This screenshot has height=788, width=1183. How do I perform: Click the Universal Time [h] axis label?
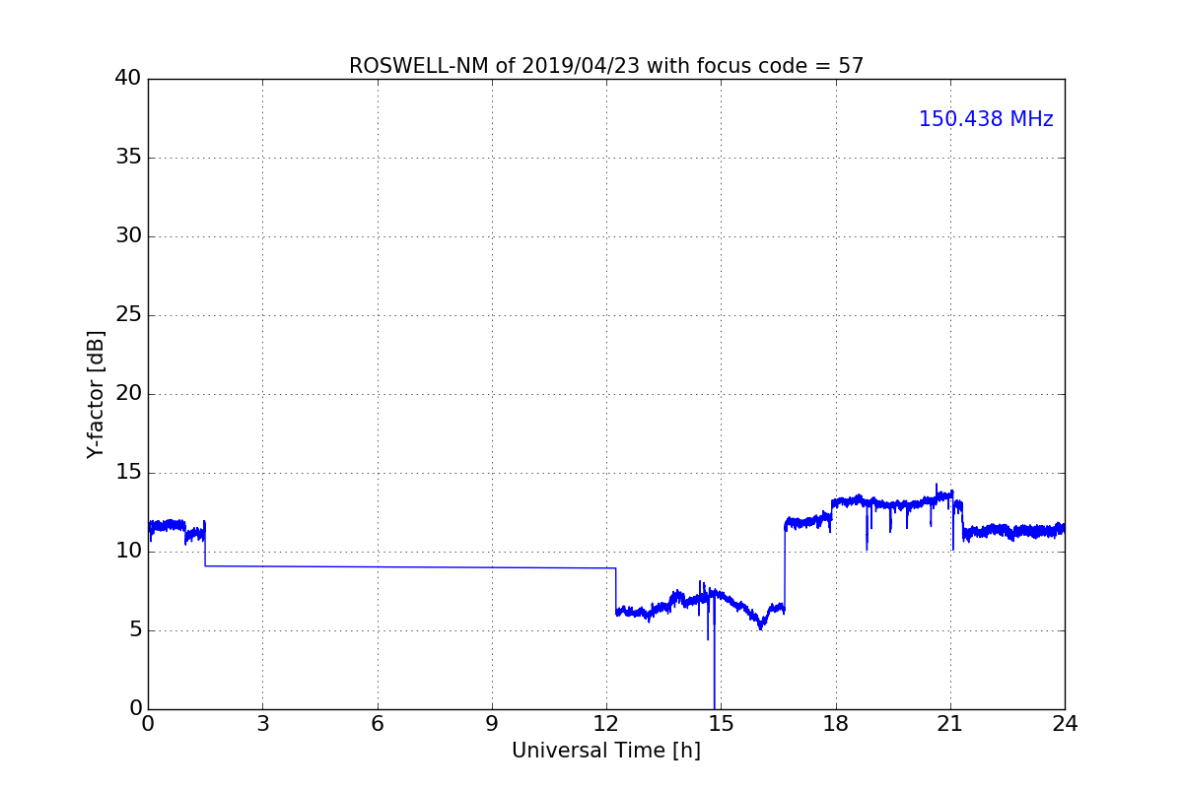[x=606, y=751]
